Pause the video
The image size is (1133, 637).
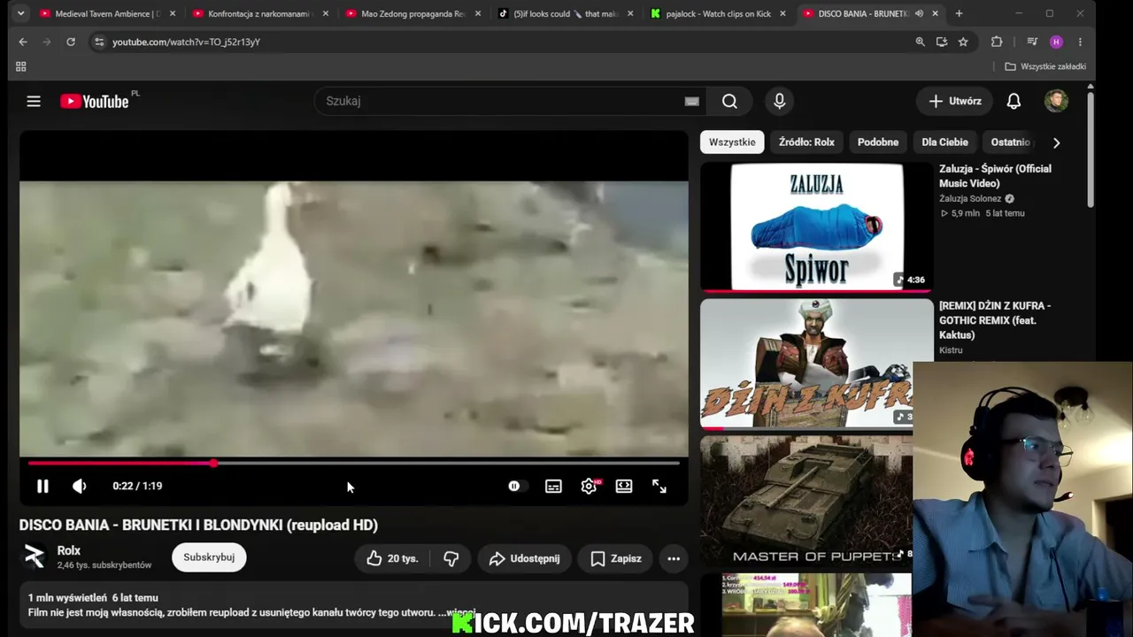tap(42, 486)
